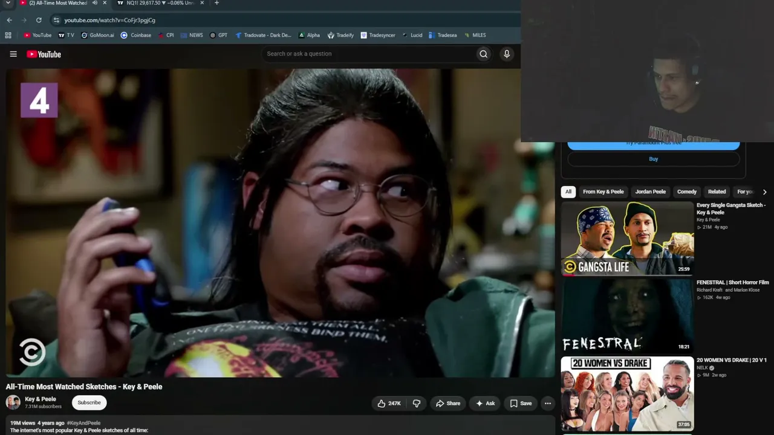Open Key & Peele channel name link

(41, 399)
